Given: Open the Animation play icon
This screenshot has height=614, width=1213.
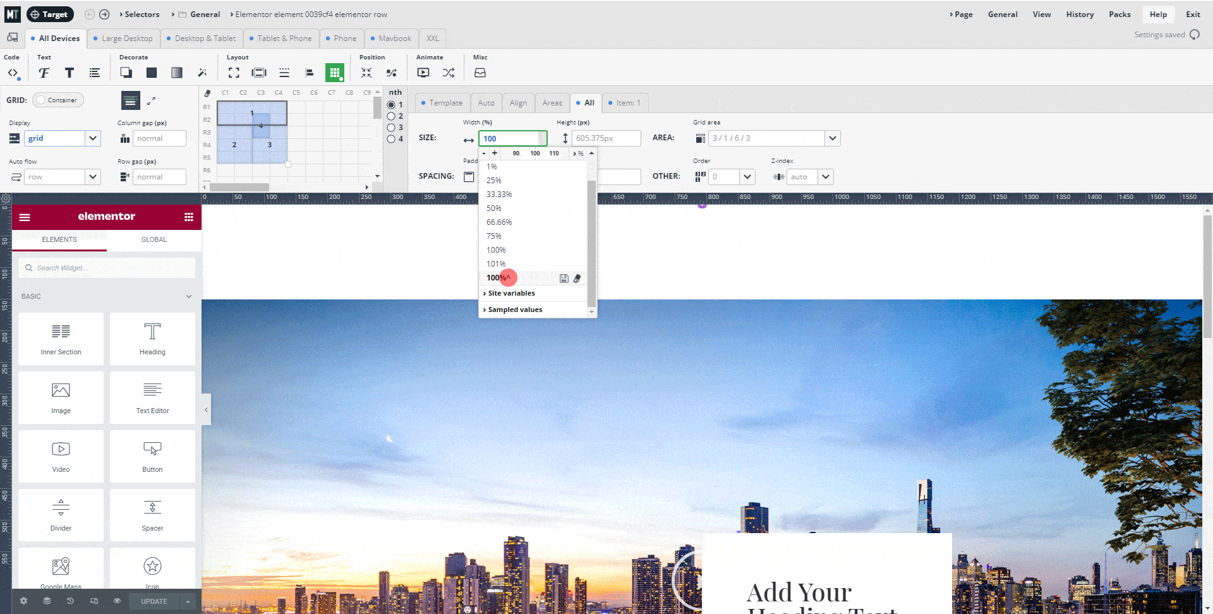Looking at the screenshot, I should (x=423, y=73).
